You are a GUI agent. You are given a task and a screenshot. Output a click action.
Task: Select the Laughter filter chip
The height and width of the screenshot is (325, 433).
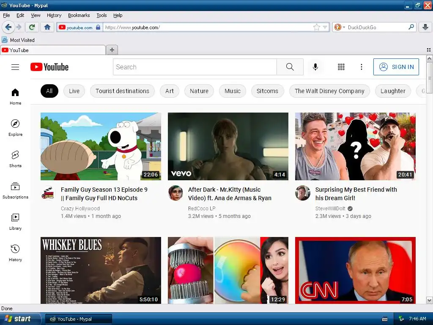tap(393, 91)
